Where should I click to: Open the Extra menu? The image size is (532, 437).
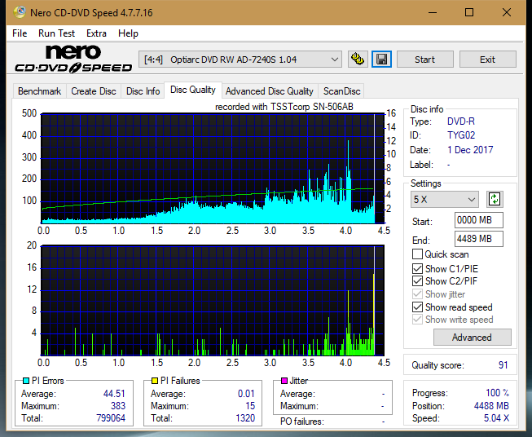click(96, 33)
